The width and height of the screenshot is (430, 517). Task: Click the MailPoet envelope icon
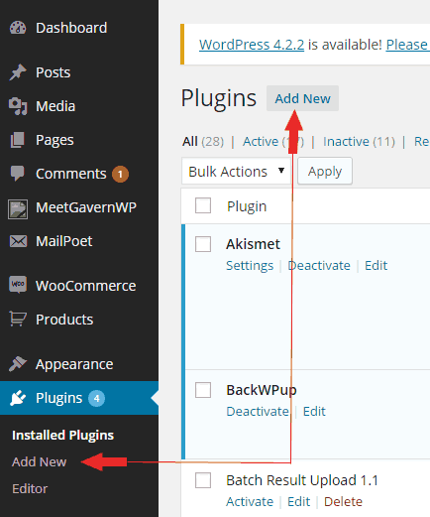coord(18,241)
